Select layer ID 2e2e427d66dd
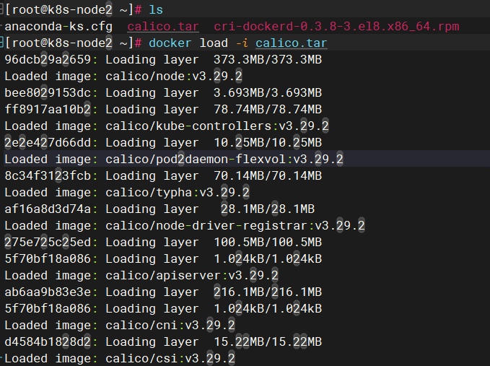This screenshot has width=490, height=366. (48, 142)
